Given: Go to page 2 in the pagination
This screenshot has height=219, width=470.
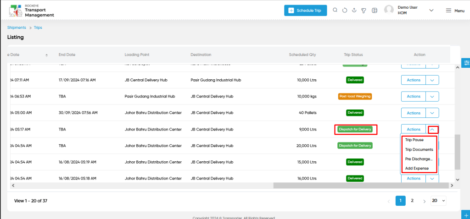Looking at the screenshot, I should point(412,201).
